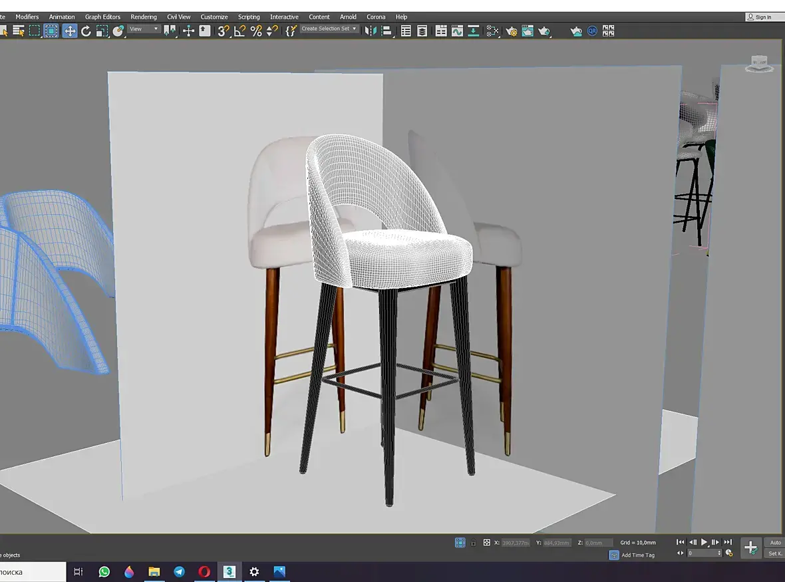Open the Rendered Frame Window
Viewport: 785px width, 582px height.
pos(528,31)
